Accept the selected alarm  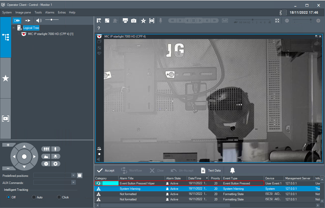(x=106, y=170)
